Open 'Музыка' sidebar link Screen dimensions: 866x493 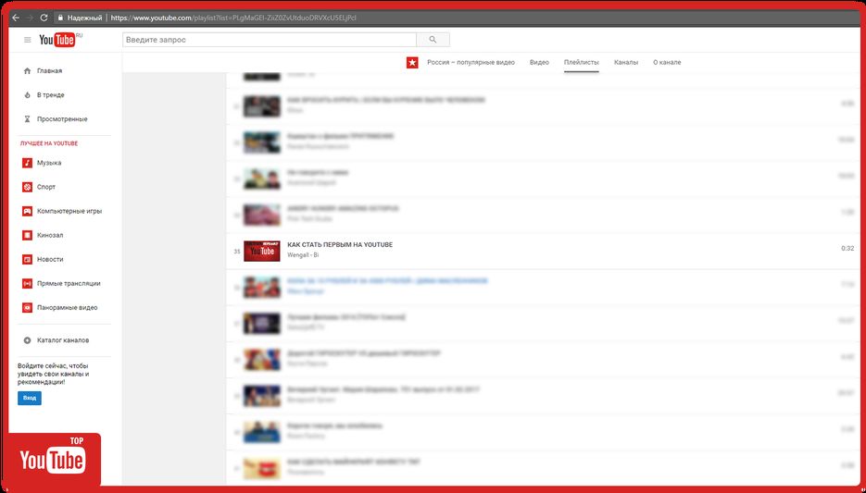48,163
